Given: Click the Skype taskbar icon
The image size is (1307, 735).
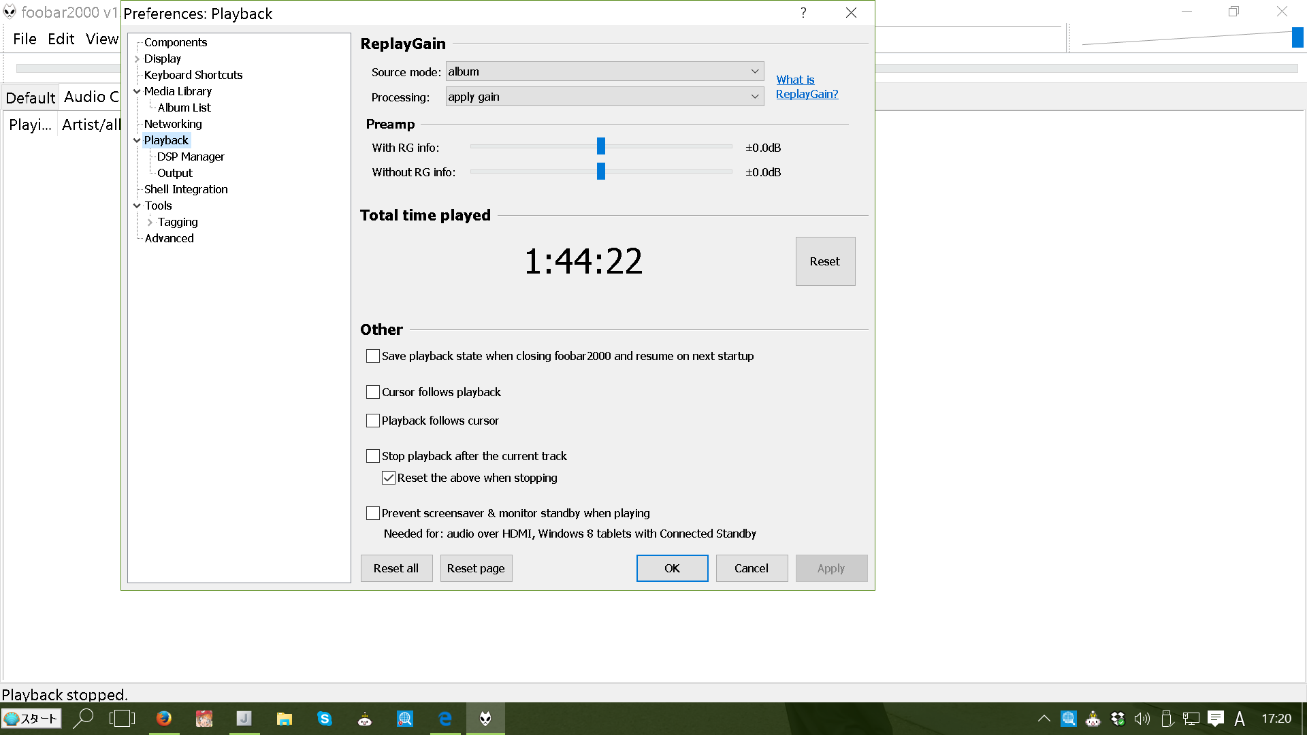Looking at the screenshot, I should (x=325, y=719).
